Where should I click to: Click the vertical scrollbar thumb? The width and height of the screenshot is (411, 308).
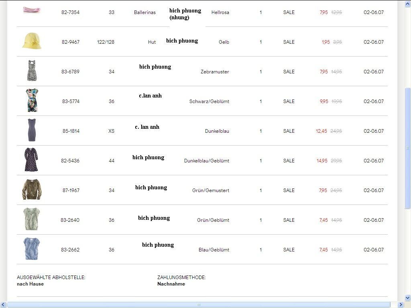pyautogui.click(x=408, y=148)
